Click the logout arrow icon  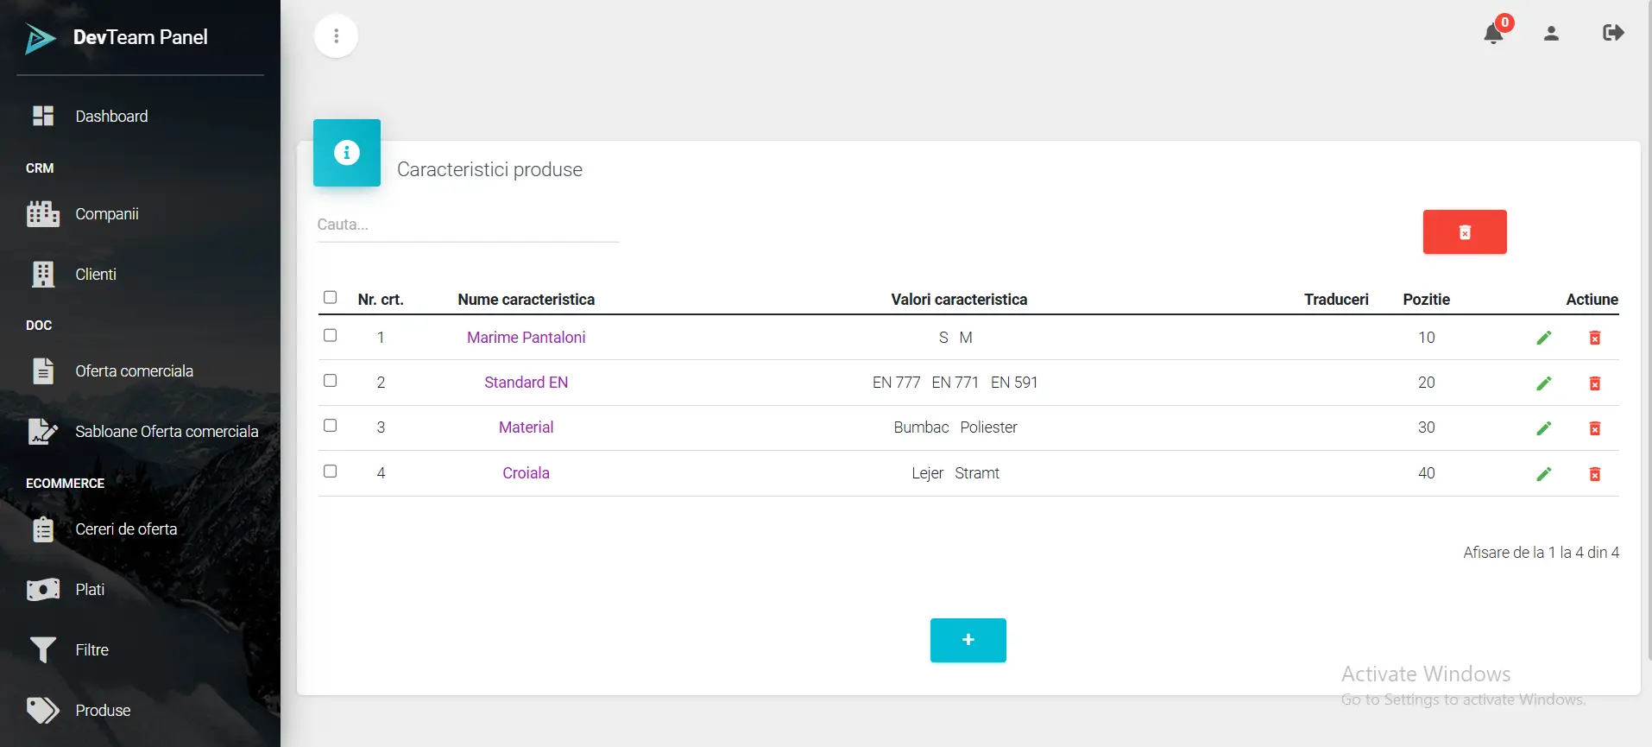1612,33
